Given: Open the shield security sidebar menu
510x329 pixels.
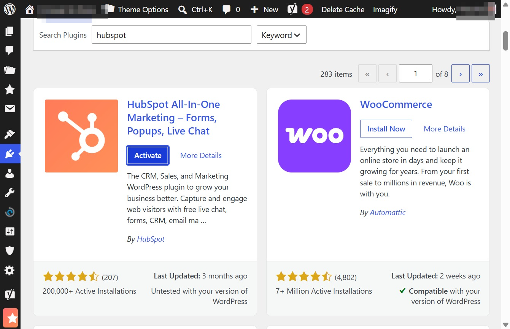Looking at the screenshot, I should [10, 251].
